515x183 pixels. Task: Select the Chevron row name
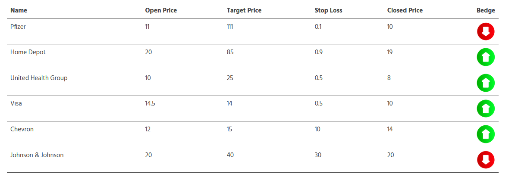pyautogui.click(x=22, y=129)
